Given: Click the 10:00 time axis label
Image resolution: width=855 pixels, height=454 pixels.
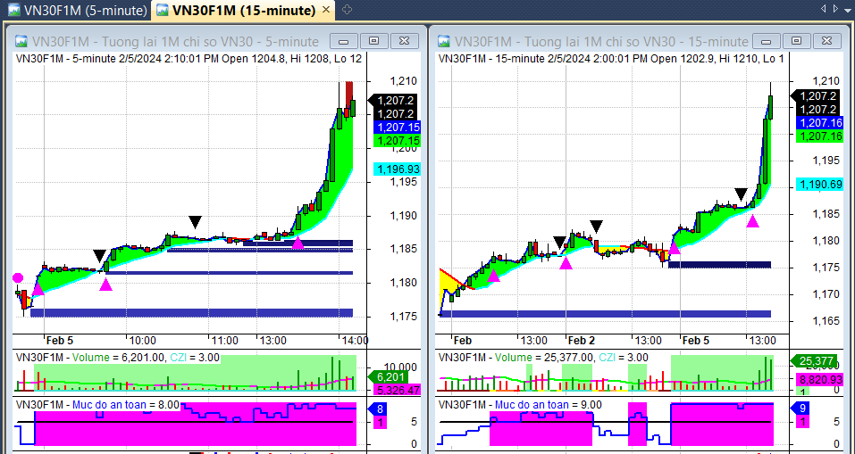Looking at the screenshot, I should tap(143, 340).
